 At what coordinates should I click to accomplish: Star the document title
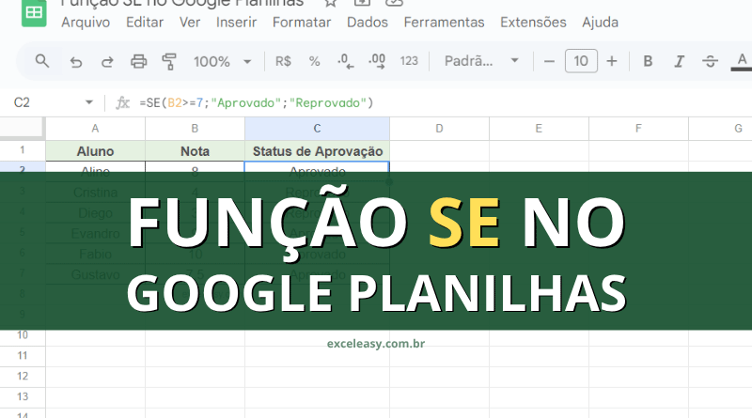pyautogui.click(x=331, y=3)
